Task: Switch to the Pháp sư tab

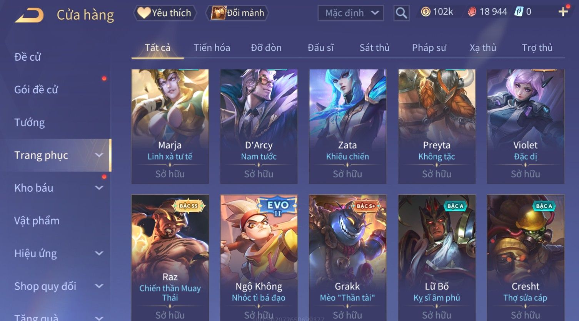Action: click(429, 48)
